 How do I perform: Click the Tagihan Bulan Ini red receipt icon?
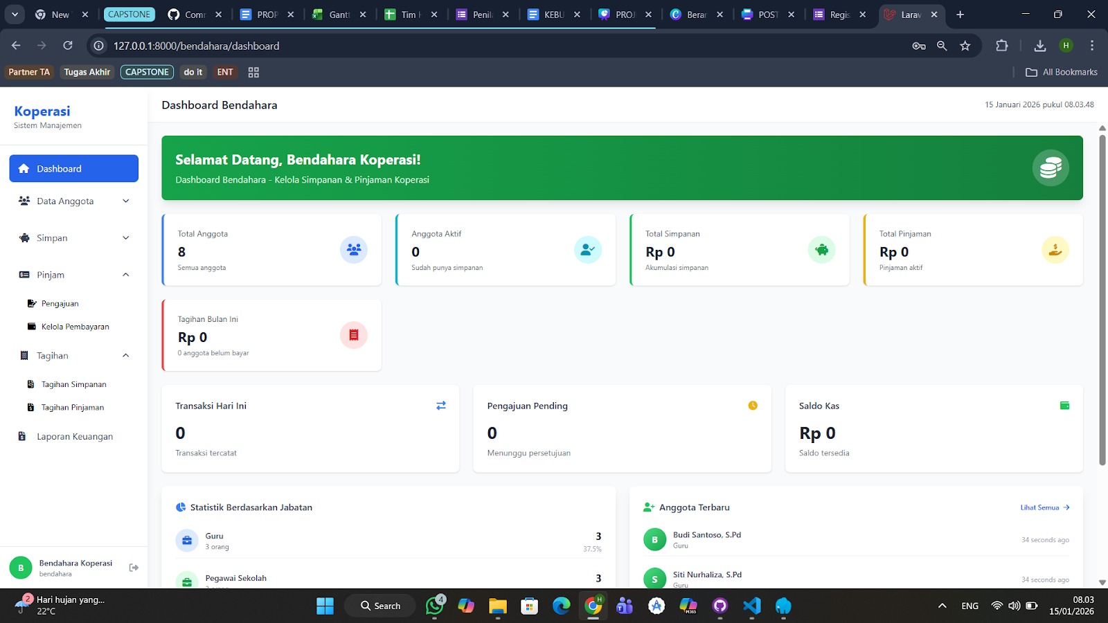[353, 335]
